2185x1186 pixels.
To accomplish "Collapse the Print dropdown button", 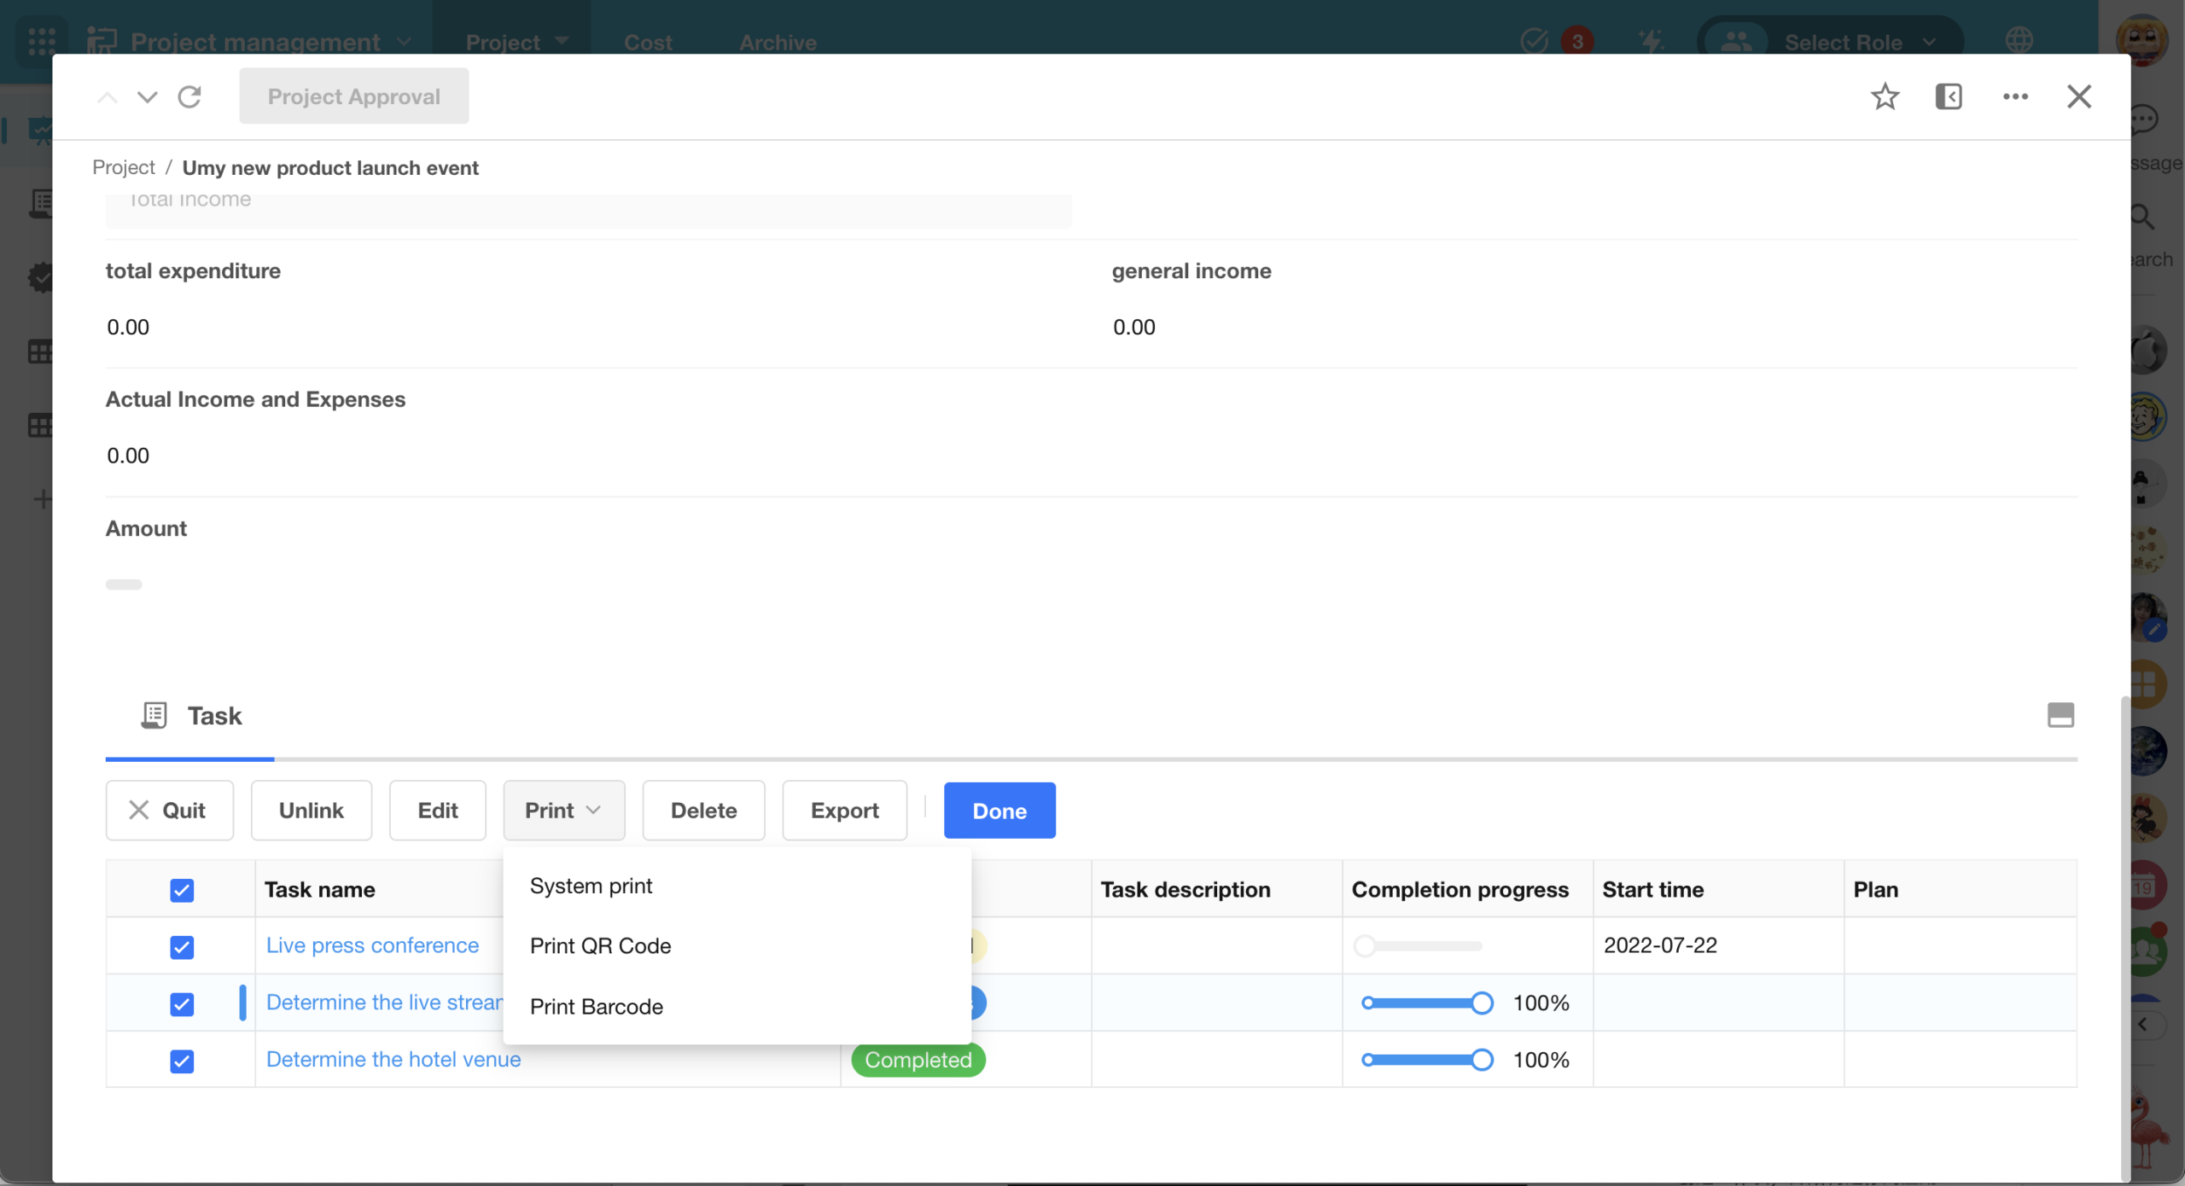I will click(x=563, y=810).
